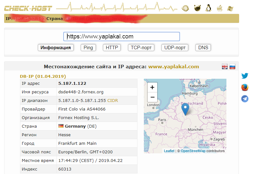Select timezone Europe/Berlin, GMT+0200
The image size is (255, 174).
tap(85, 152)
